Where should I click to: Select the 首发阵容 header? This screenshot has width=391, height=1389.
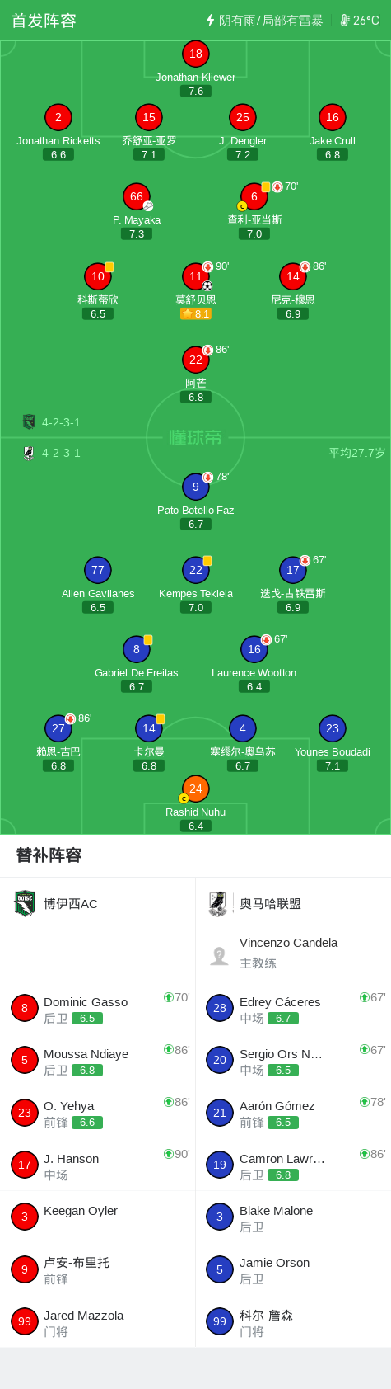pyautogui.click(x=44, y=21)
